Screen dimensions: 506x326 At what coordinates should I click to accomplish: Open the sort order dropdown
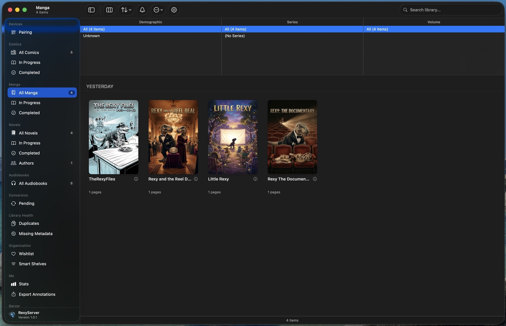click(126, 10)
